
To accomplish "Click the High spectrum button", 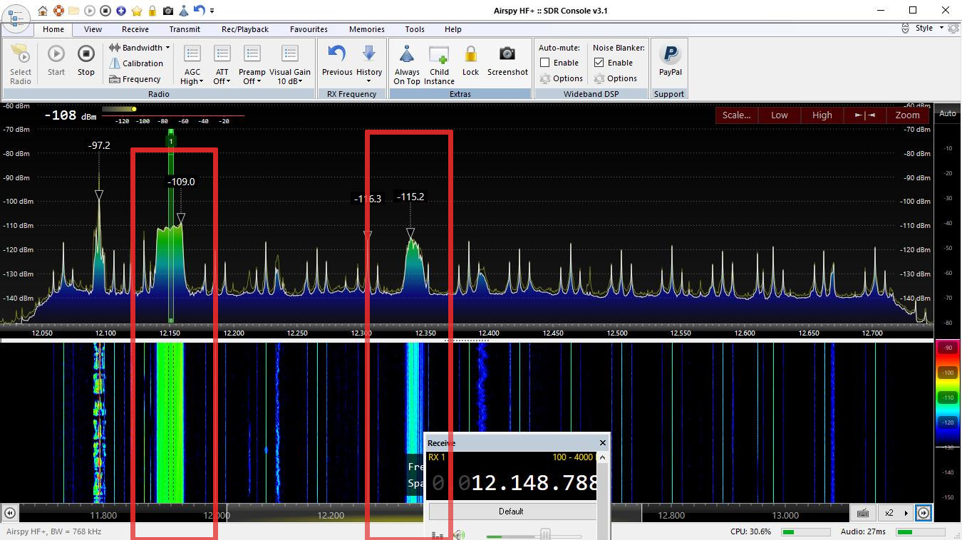I will tap(822, 115).
